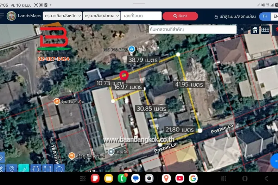This screenshot has width=278, height=185.
Task: Click the red ค้นหา search button
Action: tap(180, 16)
